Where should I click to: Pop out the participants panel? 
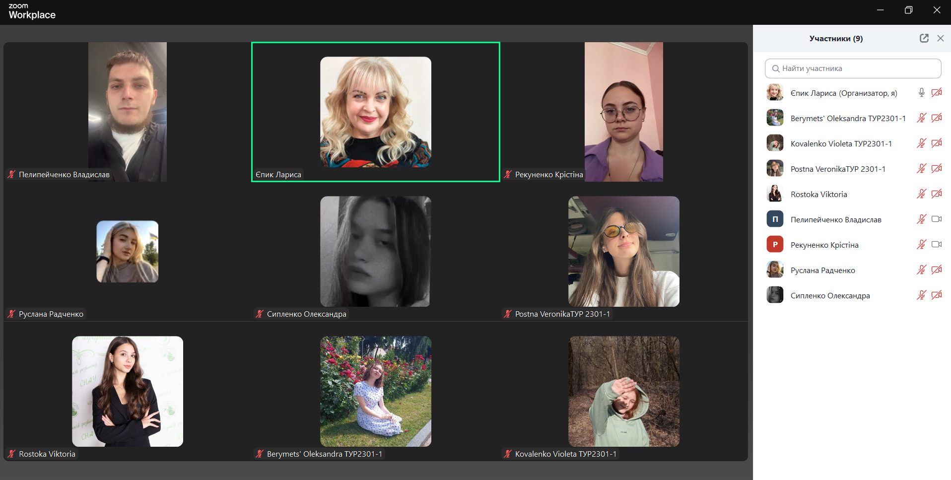click(924, 38)
